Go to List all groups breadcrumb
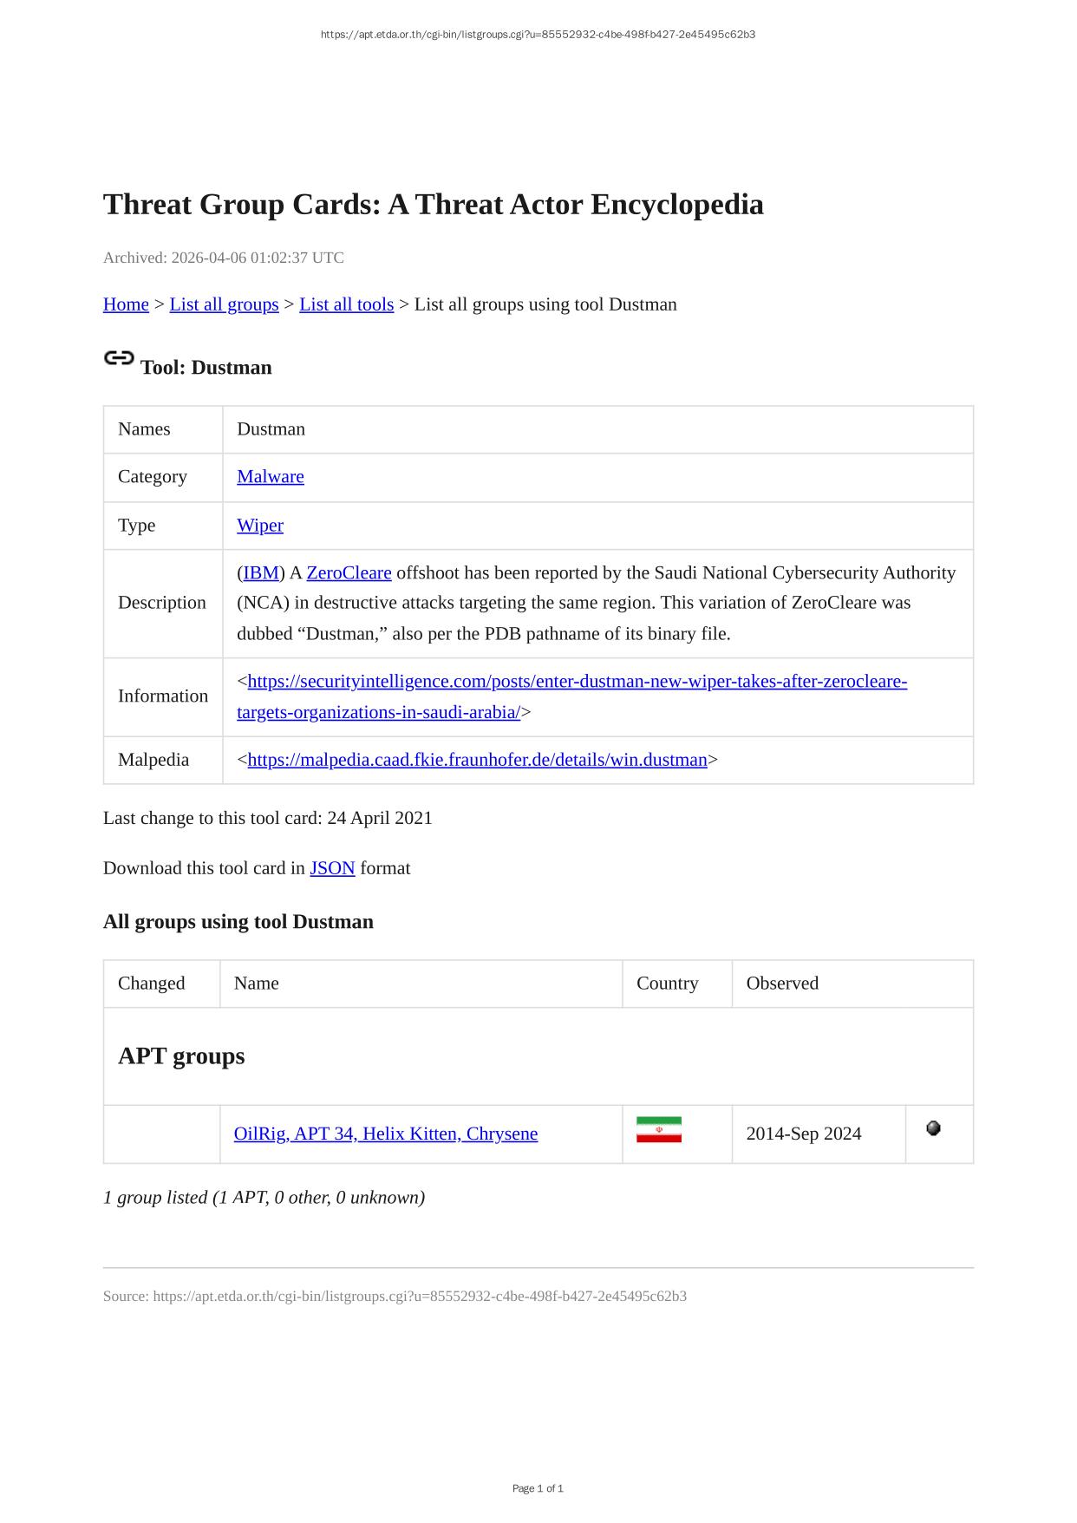 point(224,304)
